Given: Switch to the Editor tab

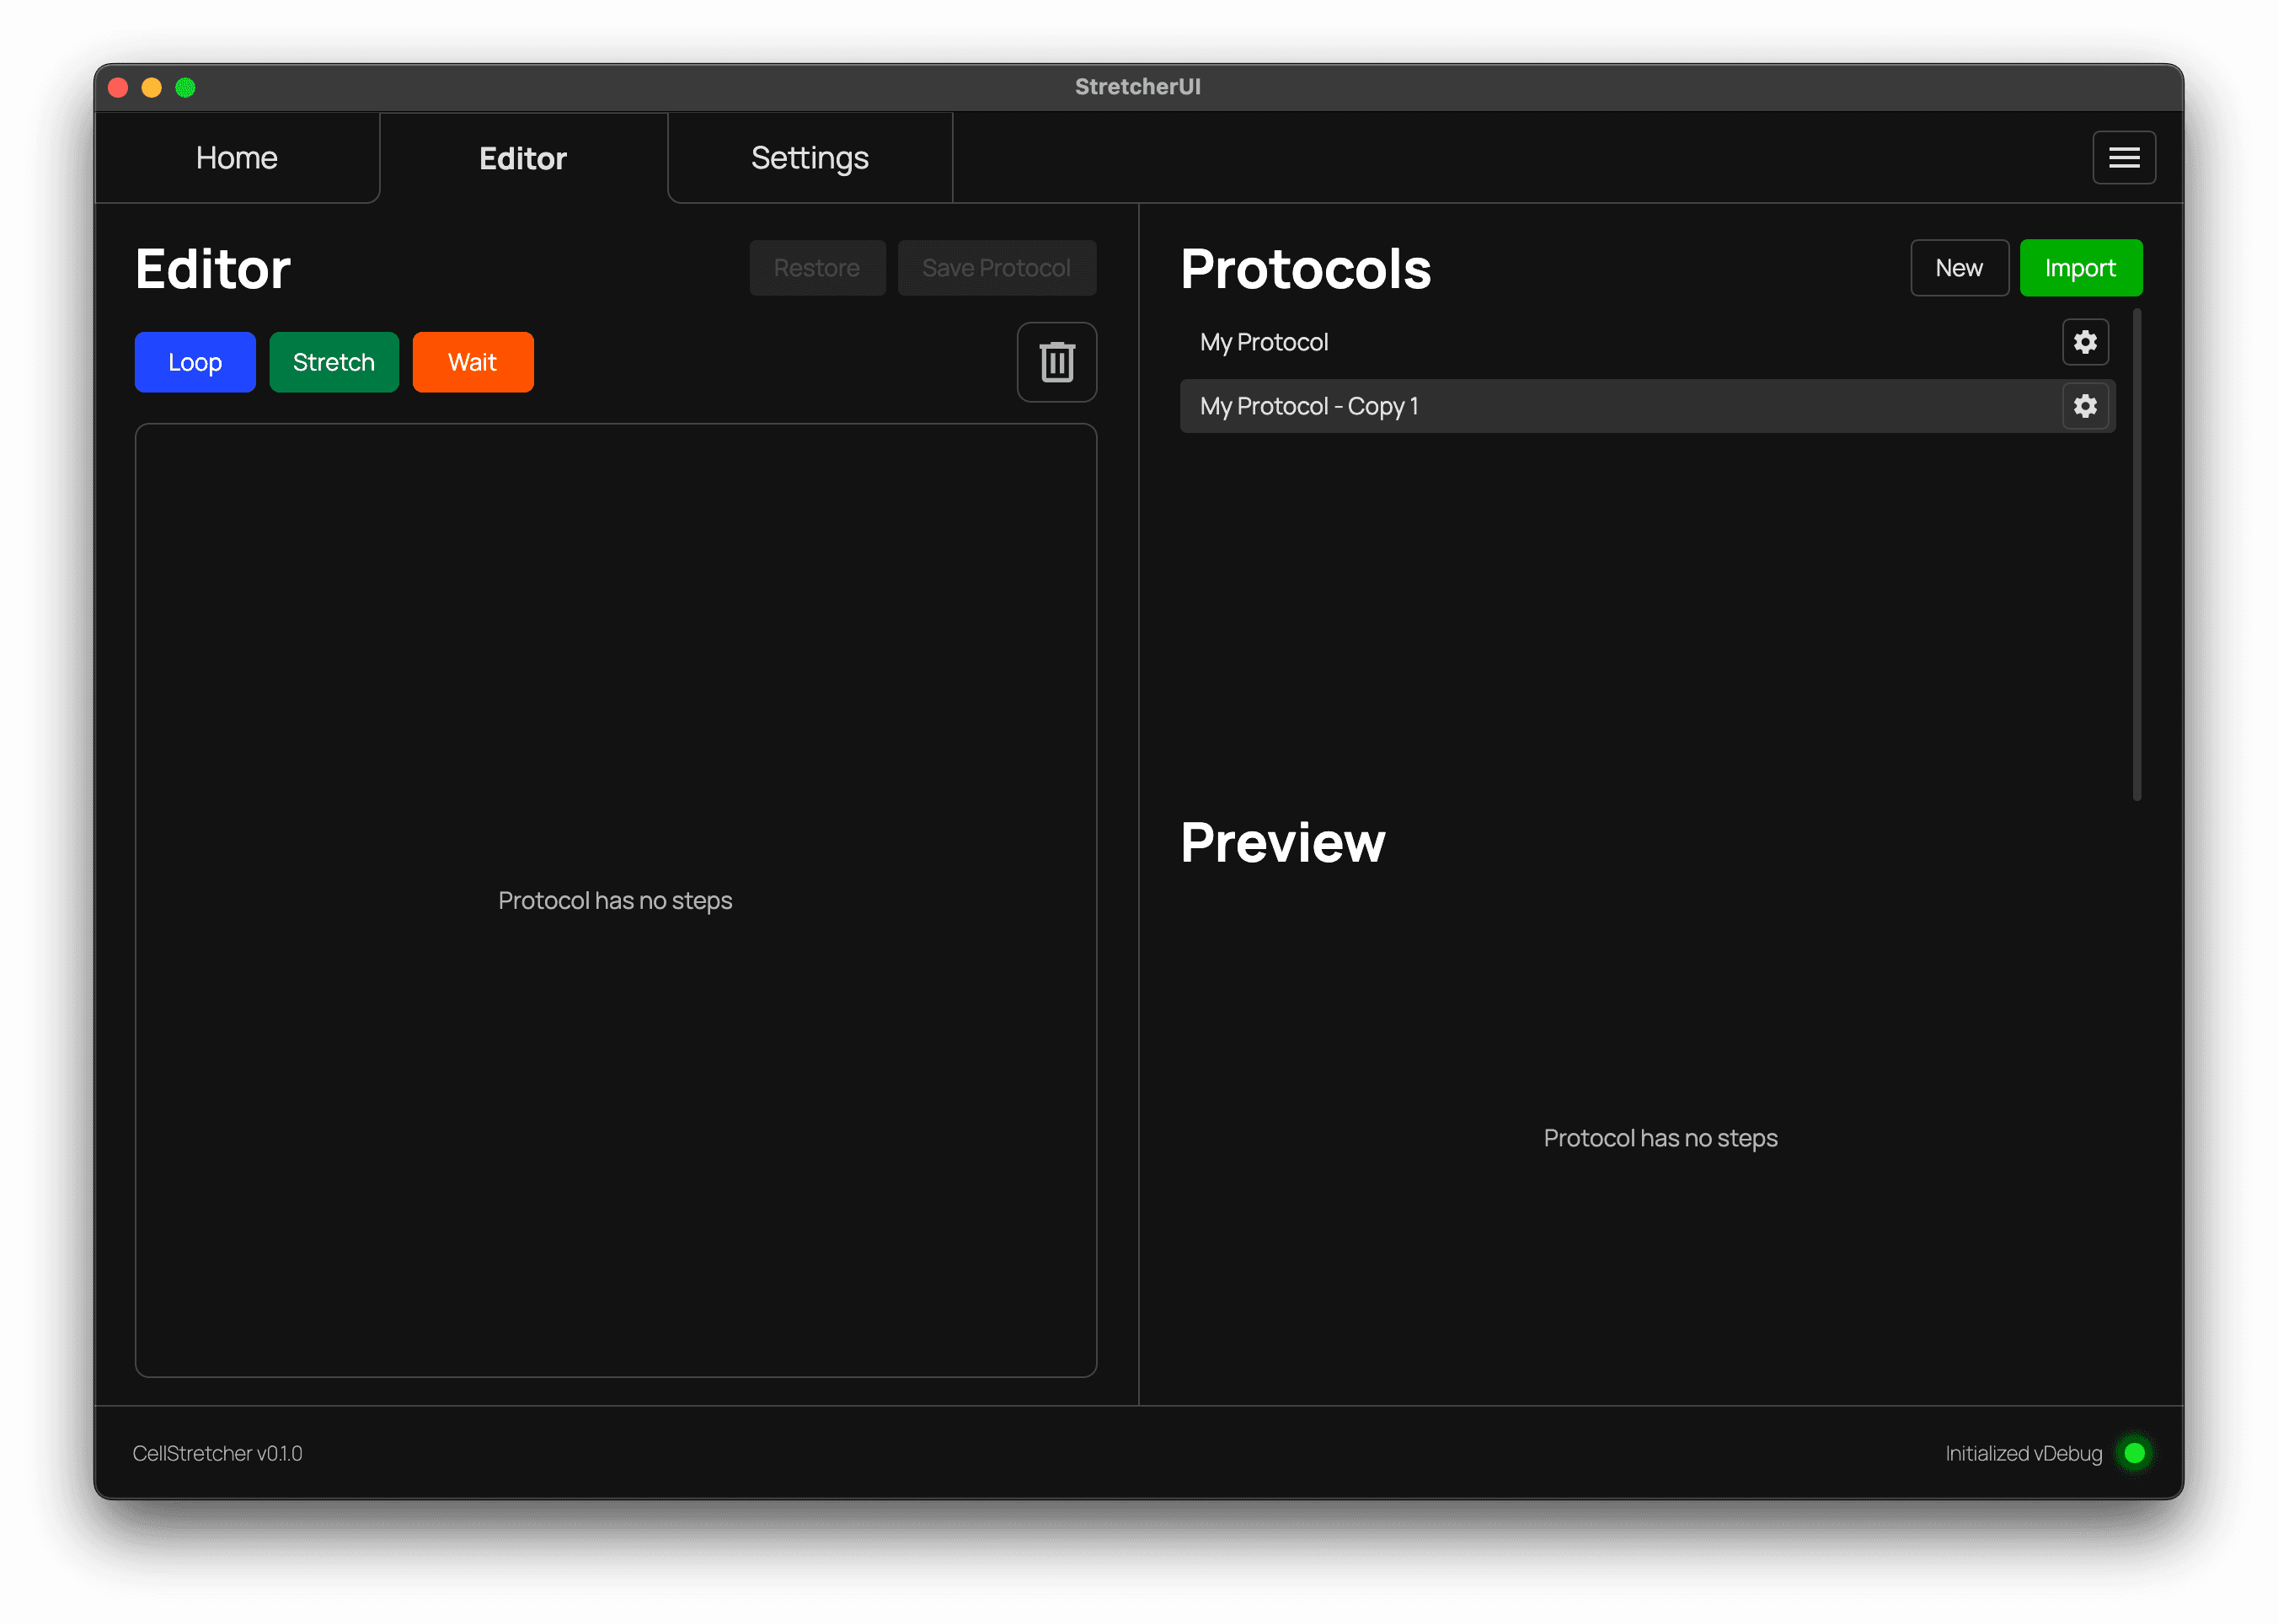Looking at the screenshot, I should click(523, 158).
